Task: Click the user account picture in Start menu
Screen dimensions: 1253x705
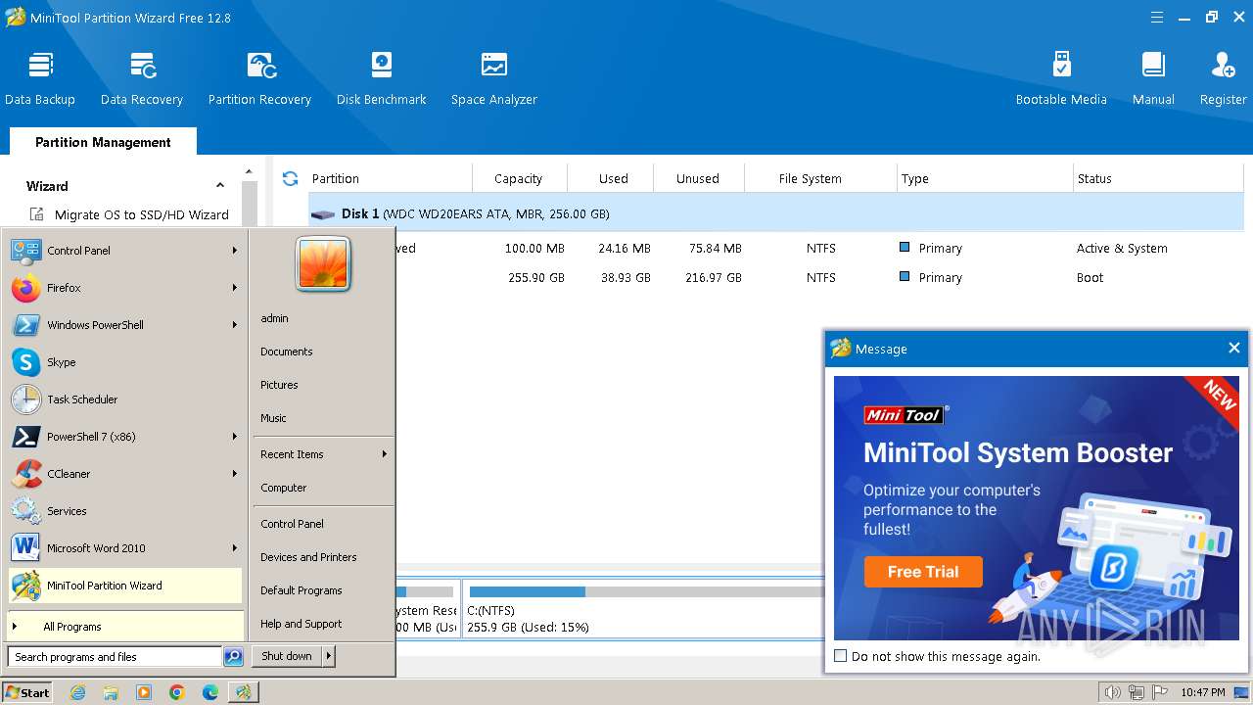Action: pos(323,264)
